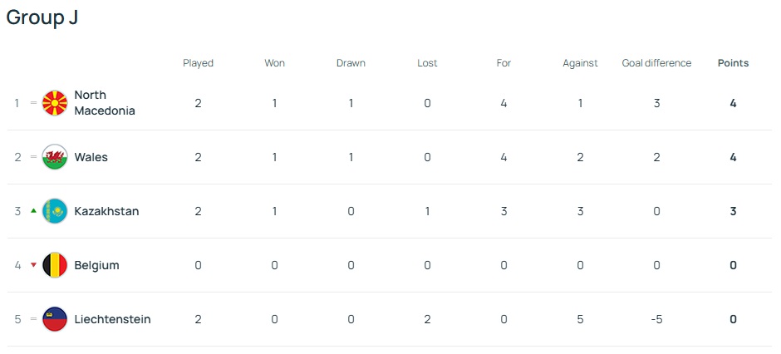
Task: Click North Macedonia's unchanged position indicator
Action: [33, 103]
